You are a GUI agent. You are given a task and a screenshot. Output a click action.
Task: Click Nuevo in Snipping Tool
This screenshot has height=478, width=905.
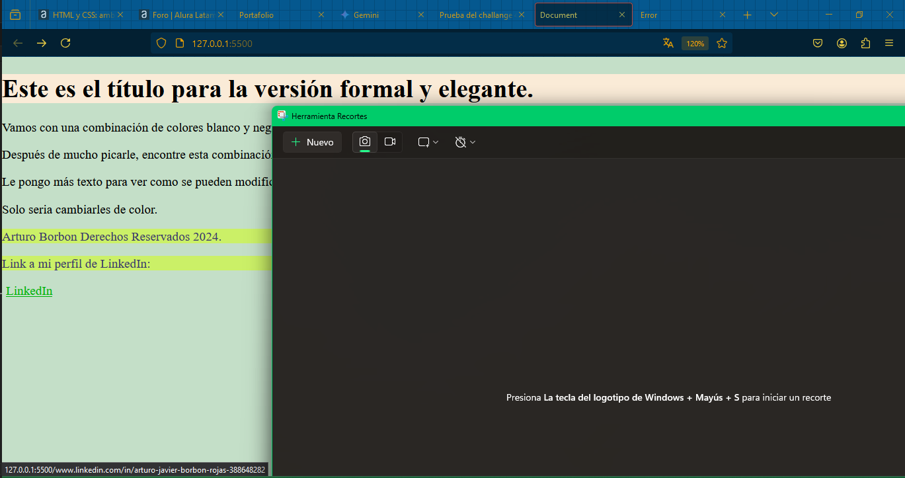pyautogui.click(x=312, y=142)
